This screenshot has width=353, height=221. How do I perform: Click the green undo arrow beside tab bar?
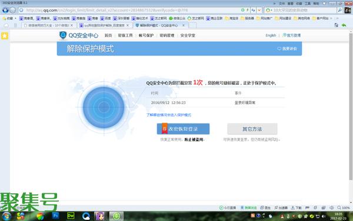[x=344, y=25]
